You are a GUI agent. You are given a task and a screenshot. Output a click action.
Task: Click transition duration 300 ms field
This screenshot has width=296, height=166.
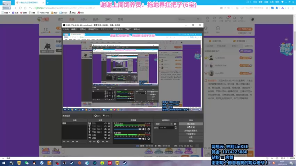166,128
